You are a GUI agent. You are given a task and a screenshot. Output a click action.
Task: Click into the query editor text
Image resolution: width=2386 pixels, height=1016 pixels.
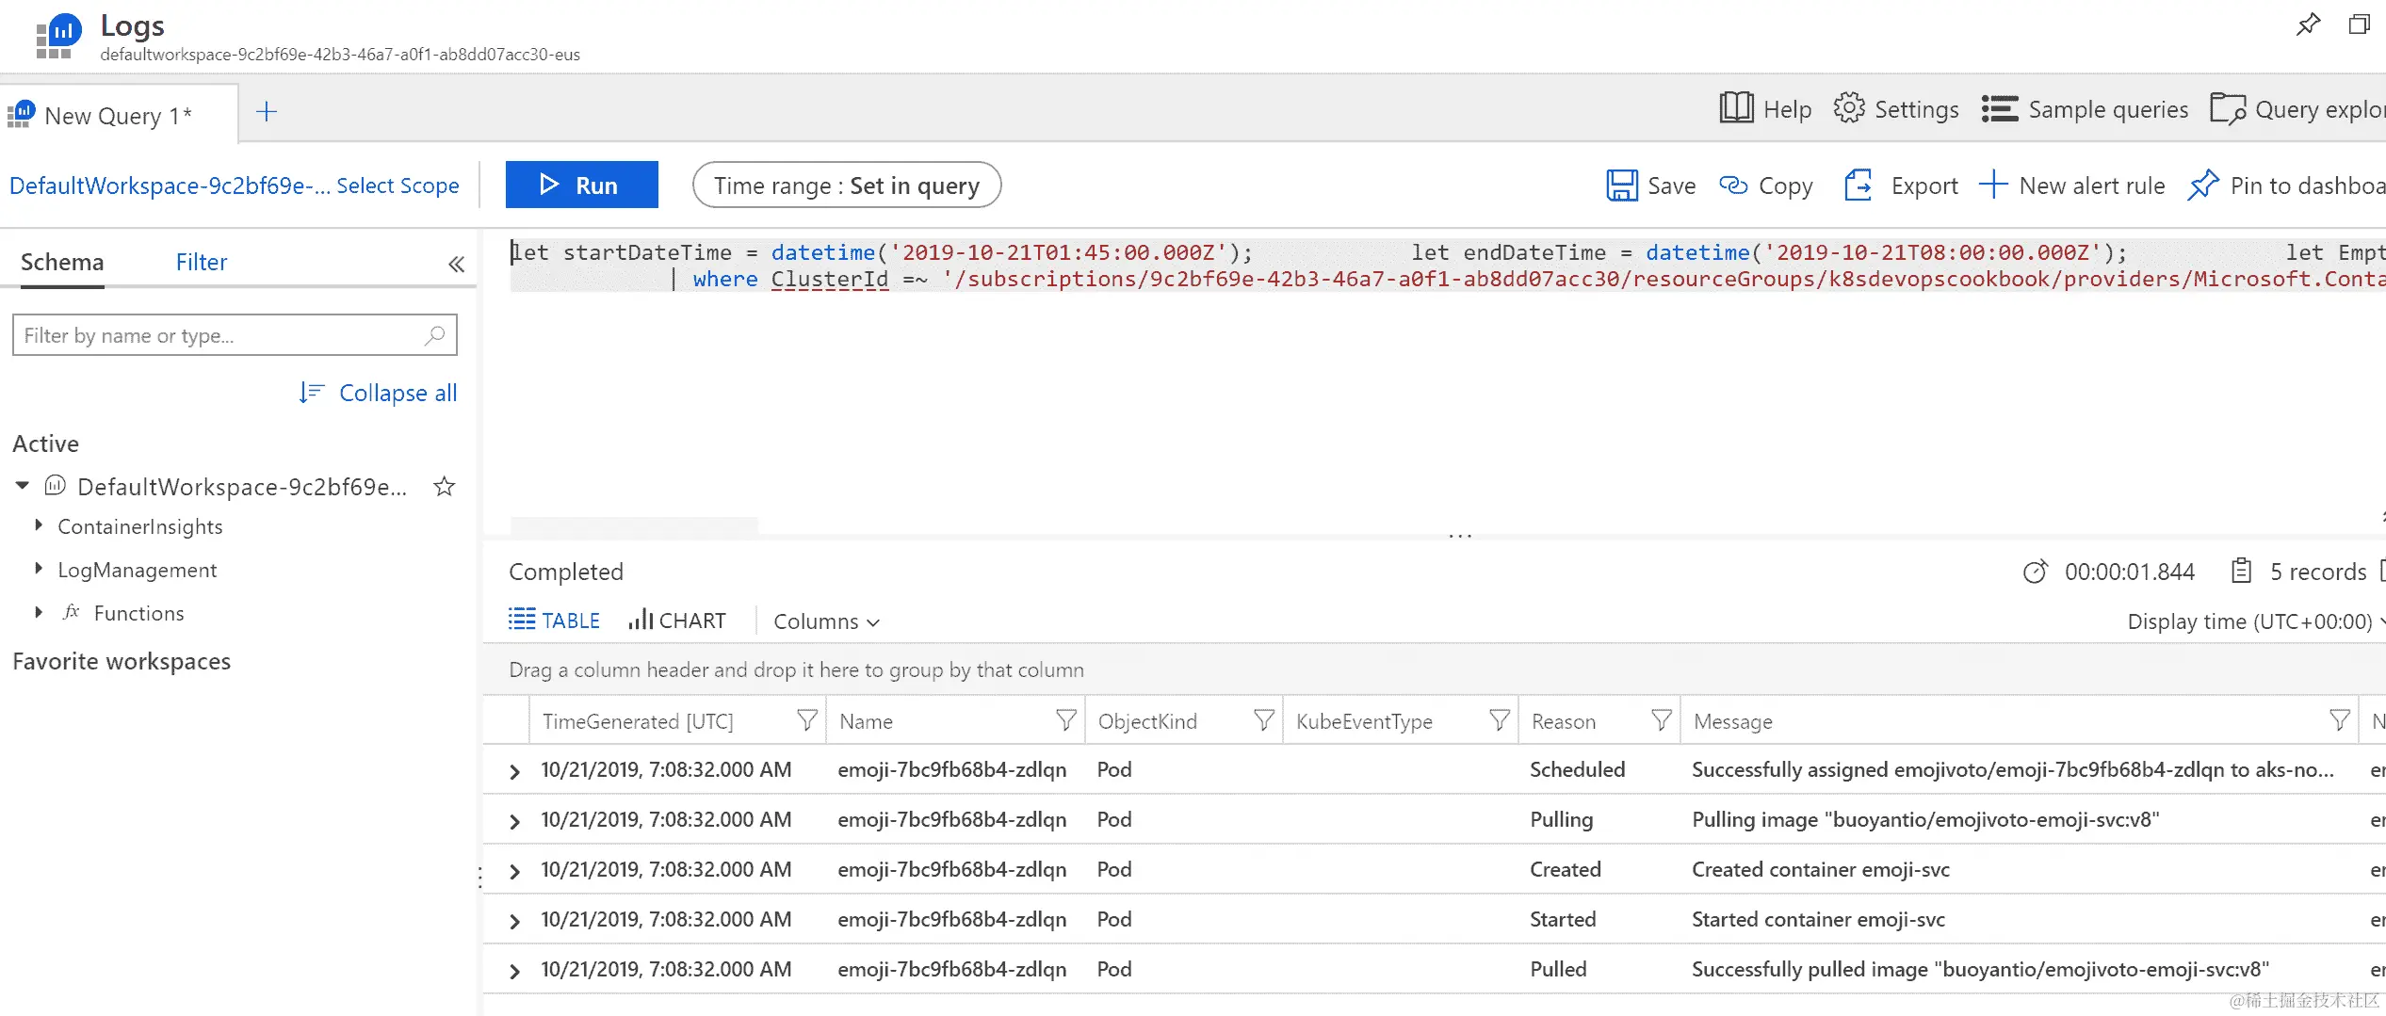[x=1449, y=266]
